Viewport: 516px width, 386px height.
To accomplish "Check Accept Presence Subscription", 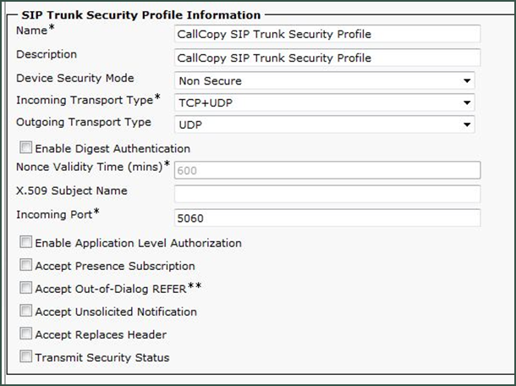I will pos(25,265).
